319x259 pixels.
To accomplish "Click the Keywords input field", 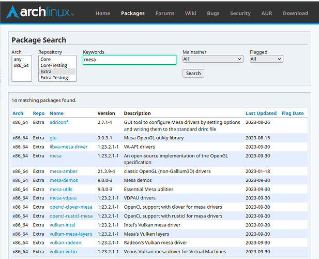I will point(129,60).
